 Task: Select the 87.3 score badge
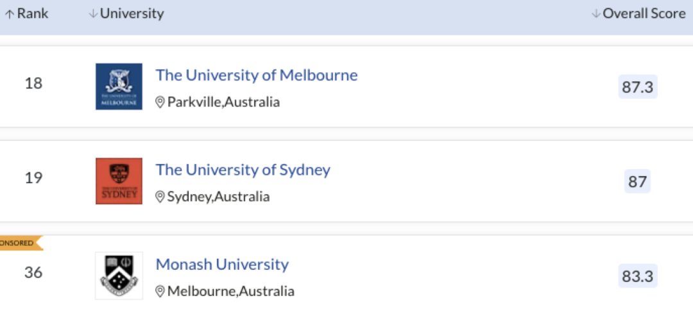click(638, 87)
